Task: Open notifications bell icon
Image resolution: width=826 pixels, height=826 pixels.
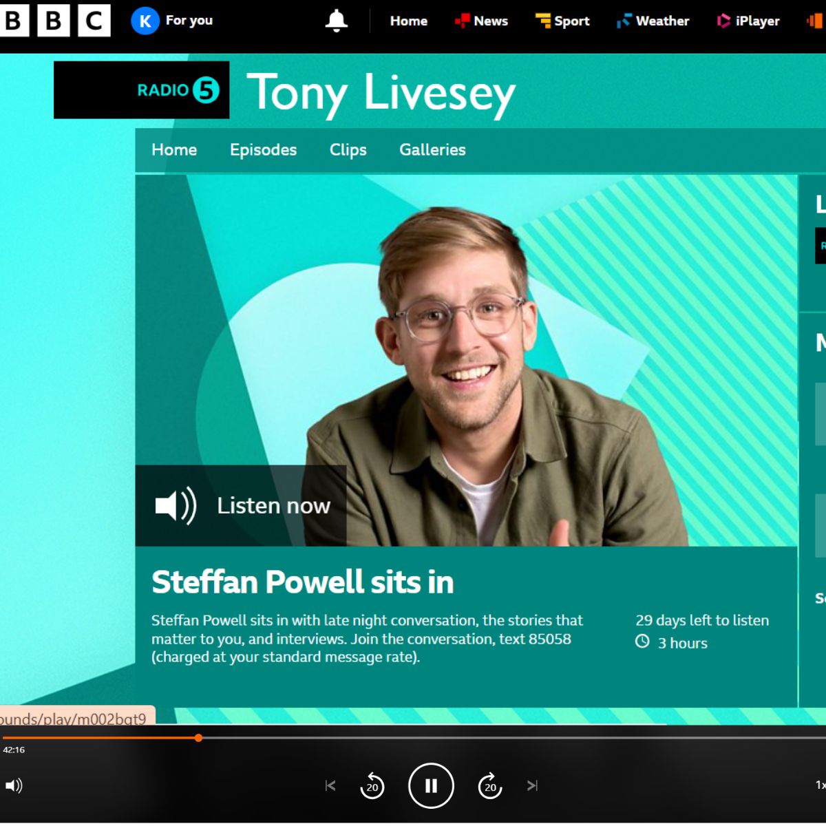Action: point(337,21)
